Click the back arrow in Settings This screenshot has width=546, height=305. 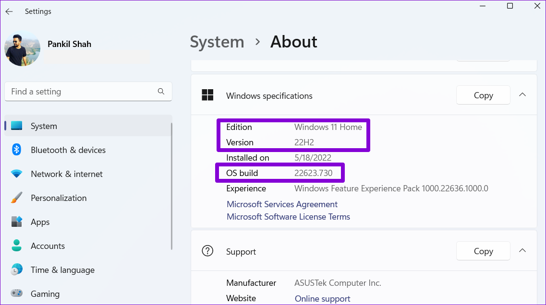pyautogui.click(x=9, y=12)
